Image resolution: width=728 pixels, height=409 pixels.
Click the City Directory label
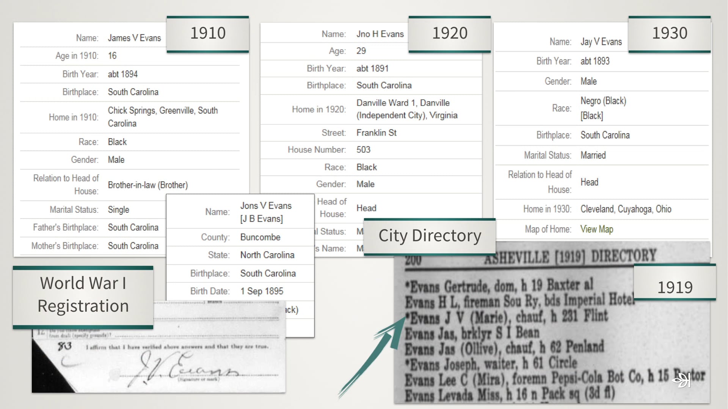(x=430, y=236)
